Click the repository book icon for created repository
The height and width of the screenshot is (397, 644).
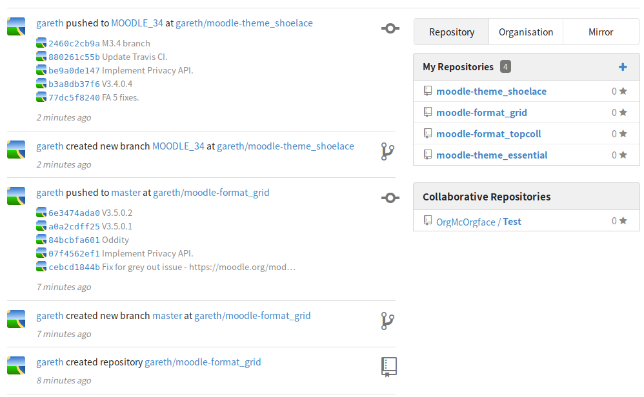tap(388, 367)
